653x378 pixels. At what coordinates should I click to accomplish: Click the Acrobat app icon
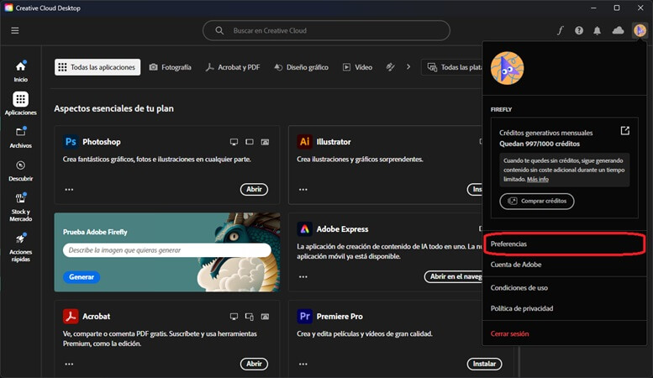pos(71,317)
